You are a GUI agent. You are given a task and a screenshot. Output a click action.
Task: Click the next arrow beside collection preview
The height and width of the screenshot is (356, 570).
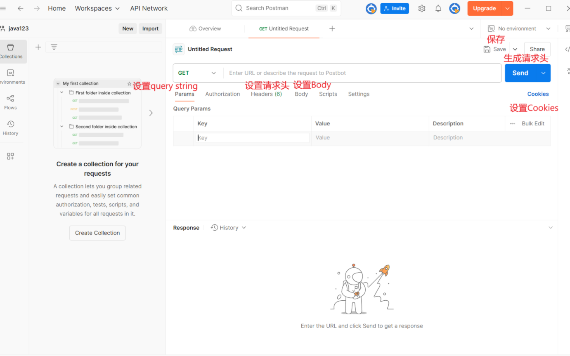151,113
